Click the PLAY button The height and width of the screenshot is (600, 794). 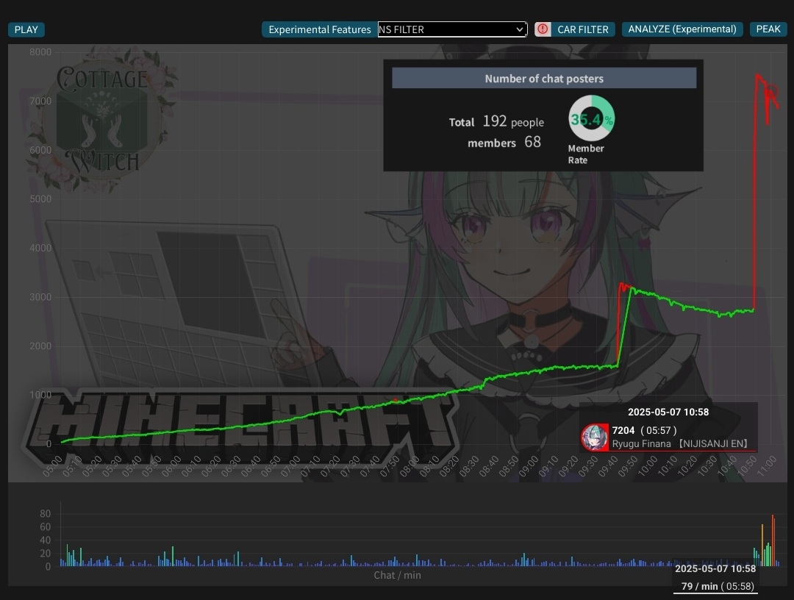(x=26, y=29)
